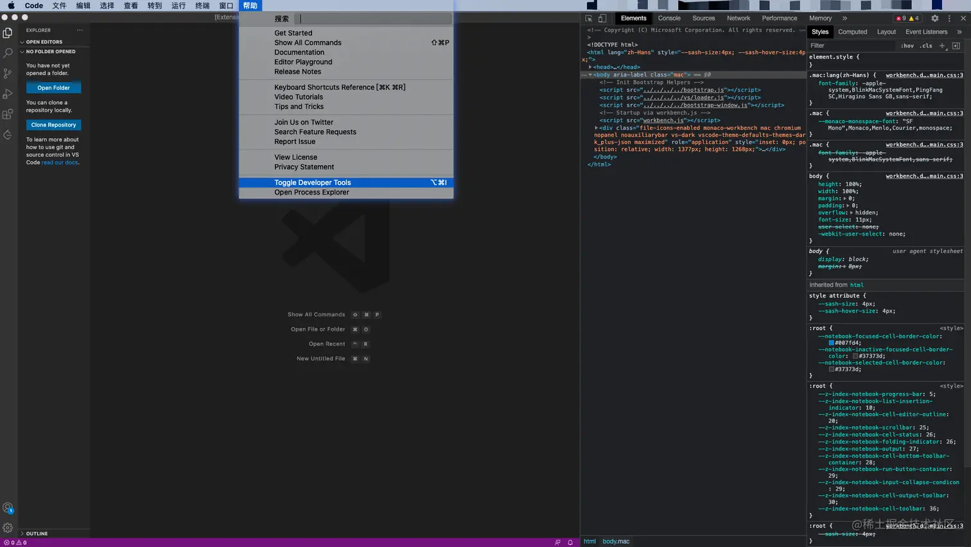
Task: Activate the DevTools inspect element picker
Action: (x=589, y=19)
